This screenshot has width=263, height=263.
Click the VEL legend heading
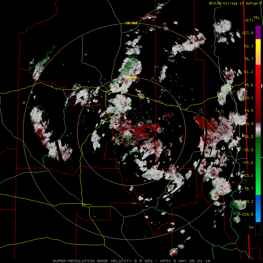pos(257,18)
